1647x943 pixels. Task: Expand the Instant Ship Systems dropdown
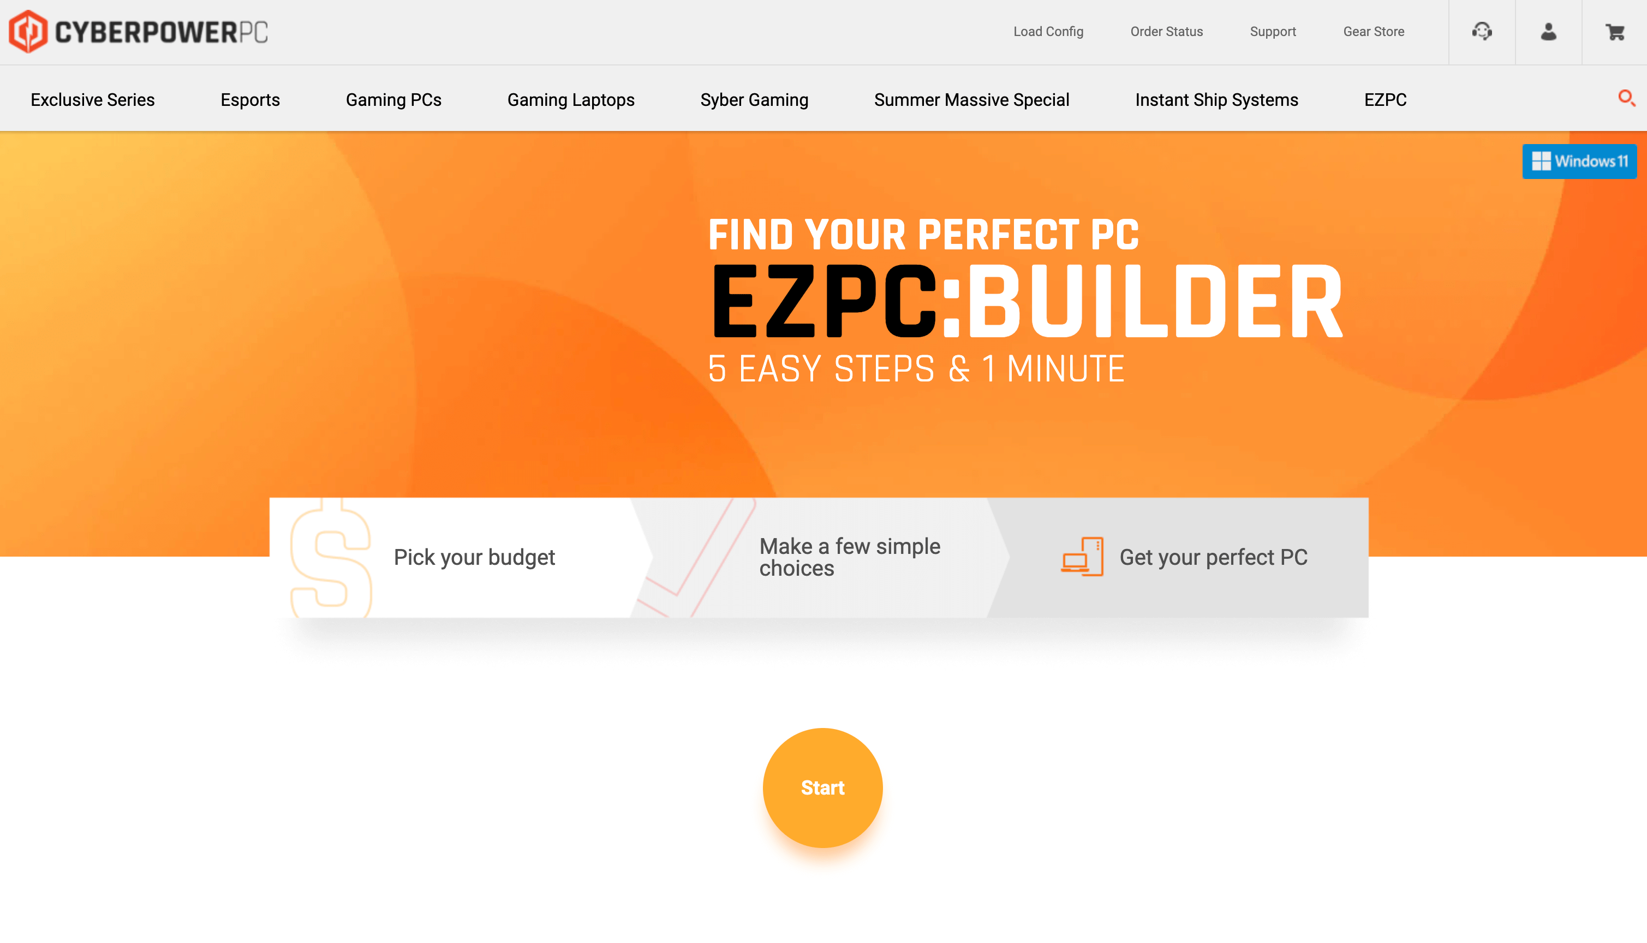[x=1217, y=99]
